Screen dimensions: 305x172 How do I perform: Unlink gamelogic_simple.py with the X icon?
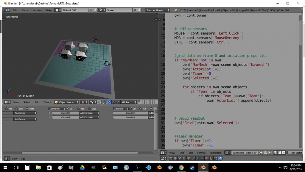[x=269, y=152]
